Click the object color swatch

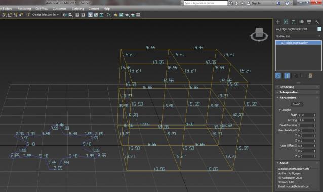319,29
